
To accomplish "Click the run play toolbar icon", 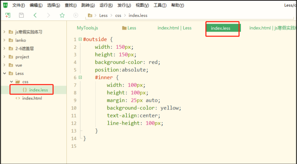I will pyautogui.click(x=76, y=15).
